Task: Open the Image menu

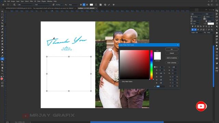Action: point(13,1)
